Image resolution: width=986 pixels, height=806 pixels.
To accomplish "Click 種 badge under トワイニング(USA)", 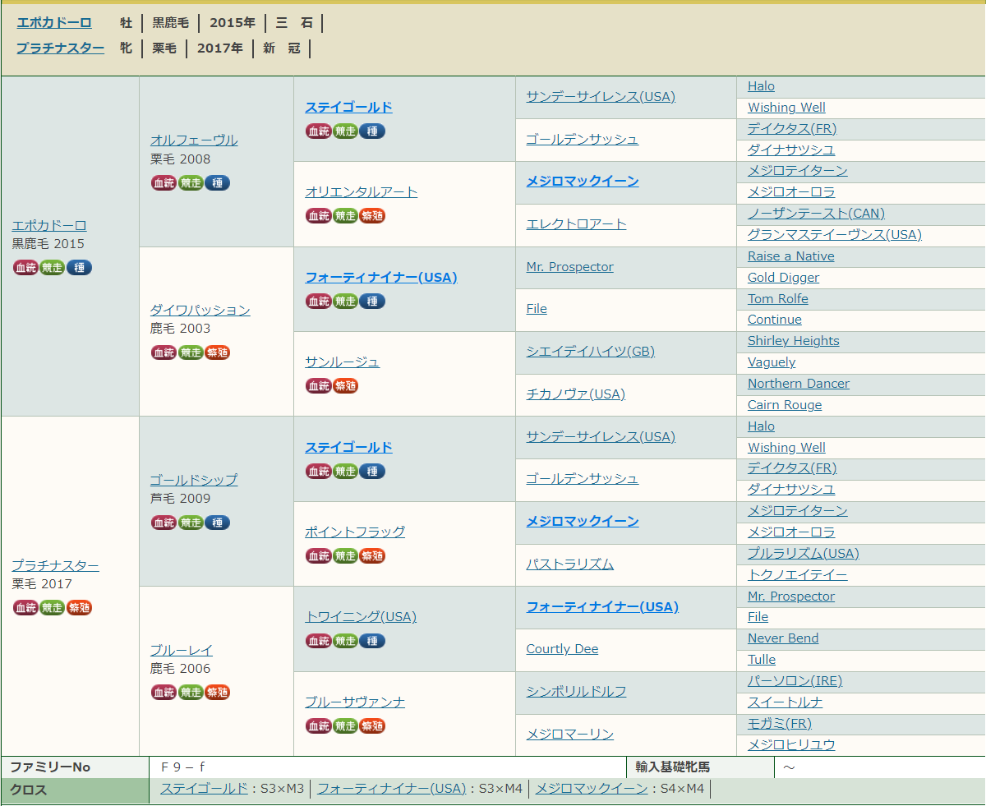I will (x=372, y=640).
